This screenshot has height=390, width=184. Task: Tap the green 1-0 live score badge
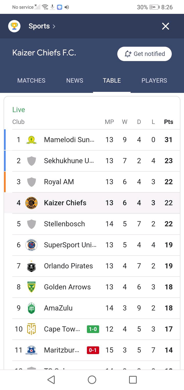(x=93, y=329)
